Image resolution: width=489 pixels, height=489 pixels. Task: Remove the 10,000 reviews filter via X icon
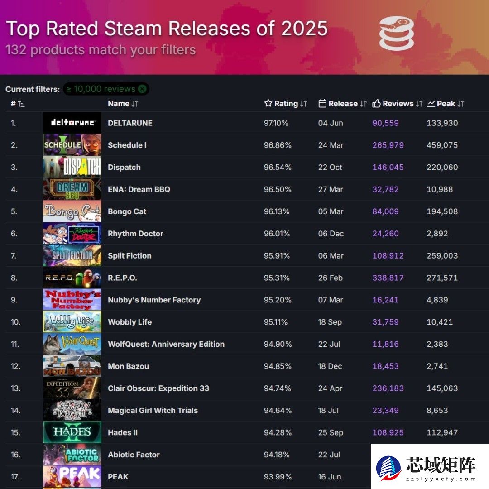(142, 89)
